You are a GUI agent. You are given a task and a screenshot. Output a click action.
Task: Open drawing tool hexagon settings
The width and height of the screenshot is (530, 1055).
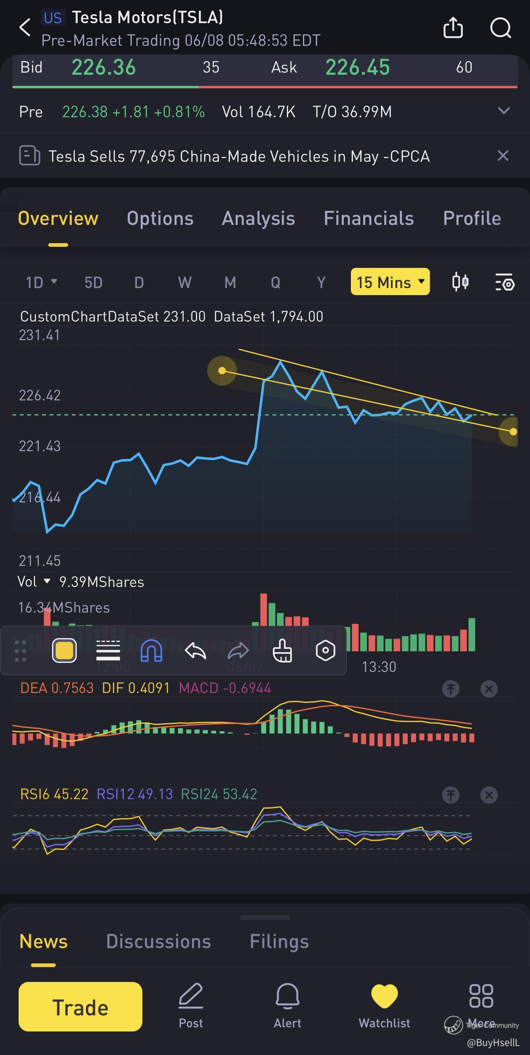click(x=325, y=651)
